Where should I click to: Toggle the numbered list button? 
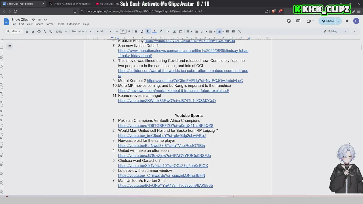click(x=219, y=31)
